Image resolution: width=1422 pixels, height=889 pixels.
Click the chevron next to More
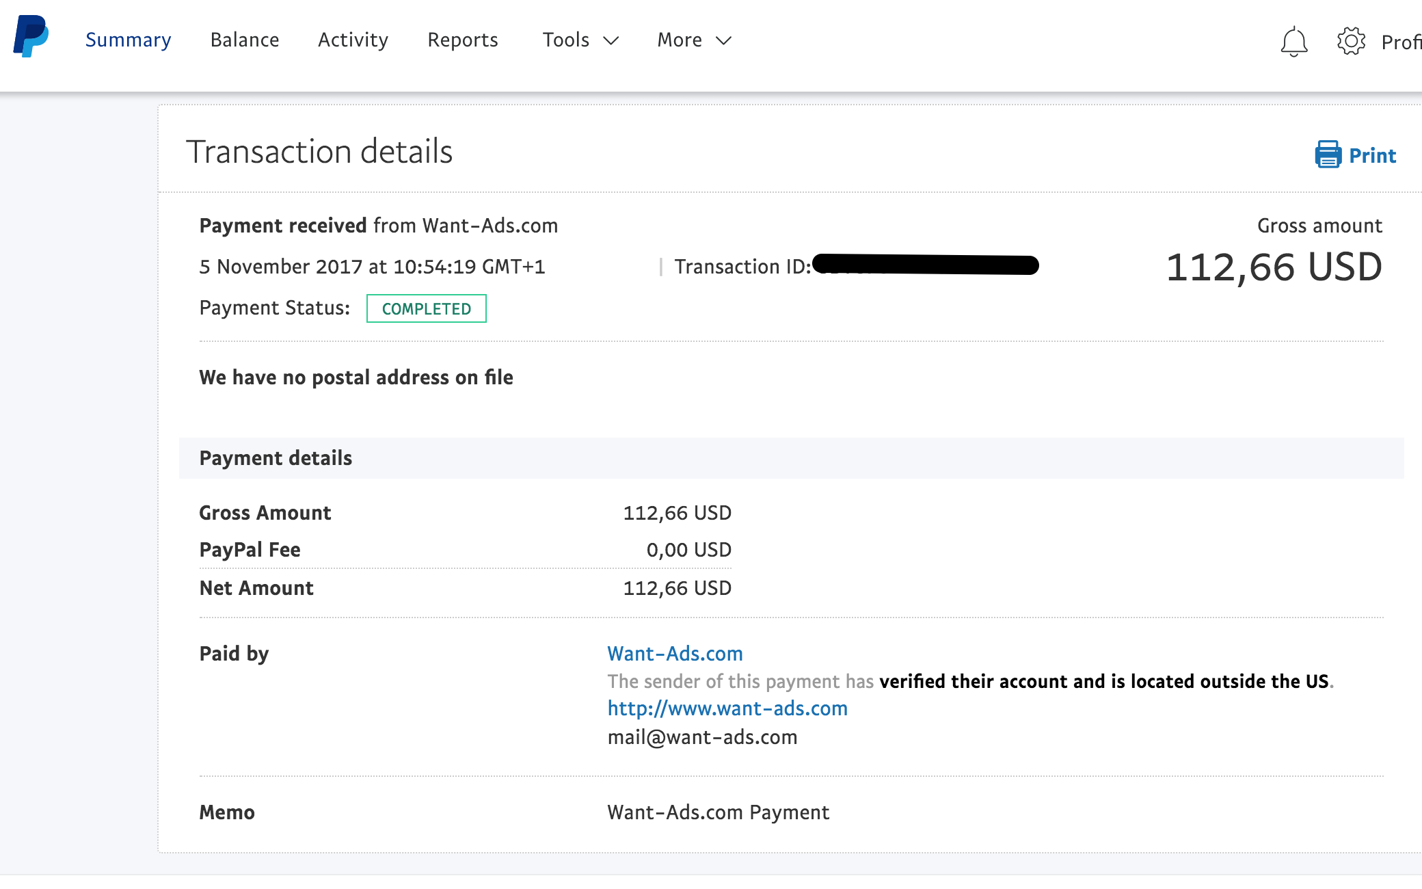723,41
